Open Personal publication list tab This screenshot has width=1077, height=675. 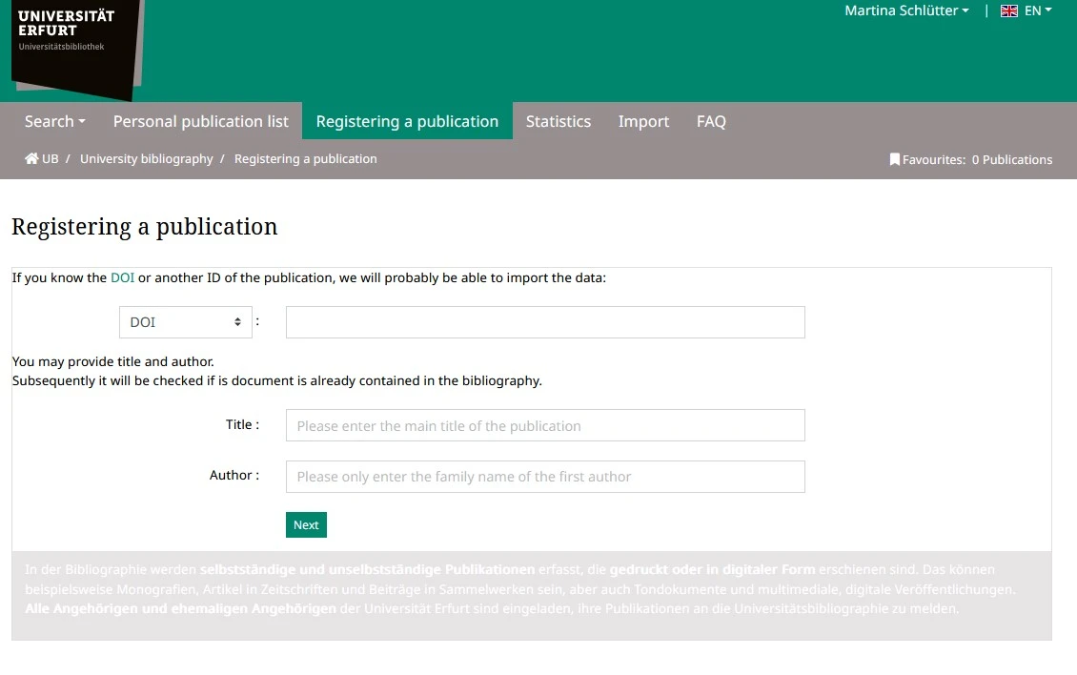tap(200, 121)
